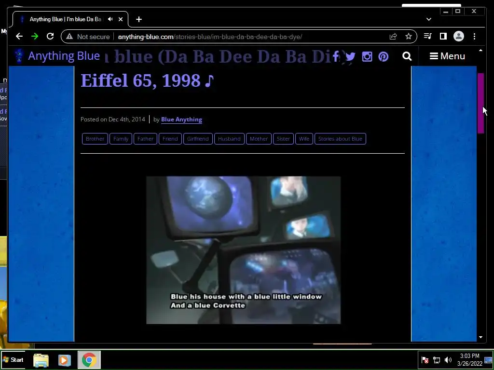The height and width of the screenshot is (370, 494).
Task: Select the Wife tag
Action: click(304, 139)
